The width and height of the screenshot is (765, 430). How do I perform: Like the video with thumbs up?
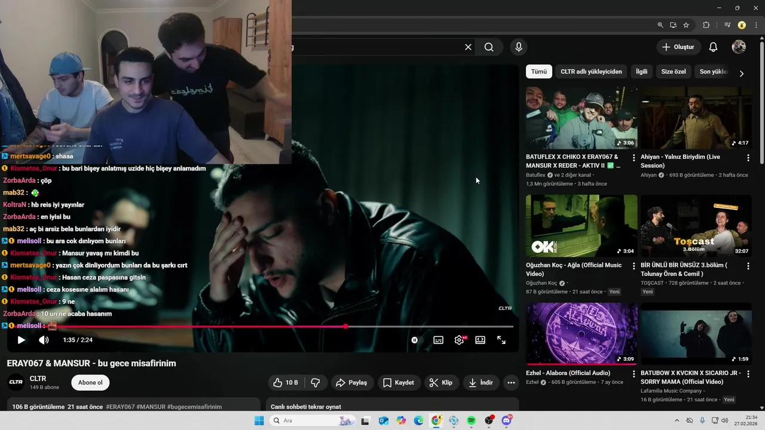286,383
